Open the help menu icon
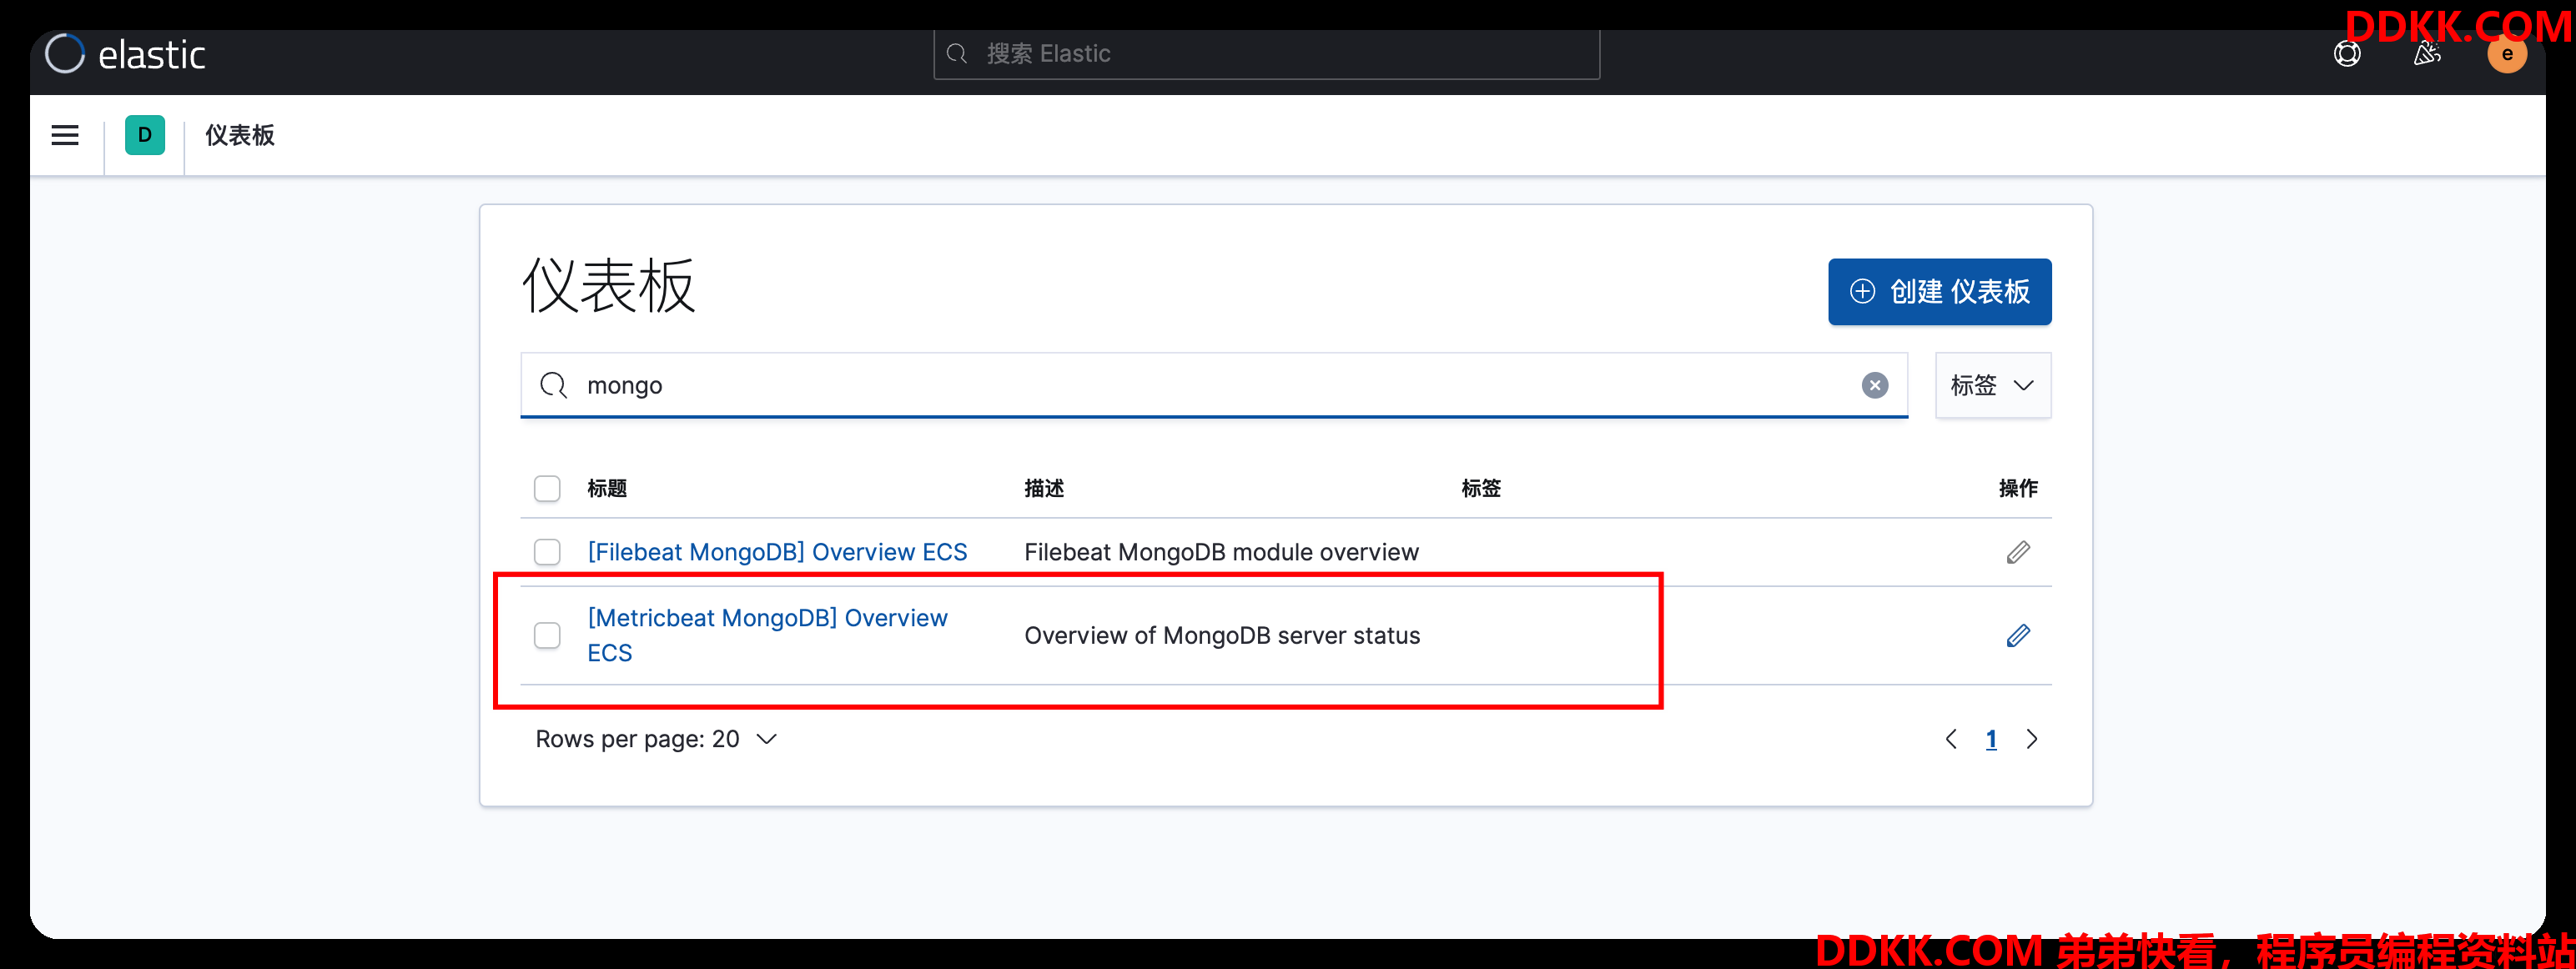The width and height of the screenshot is (2576, 969). point(2347,54)
